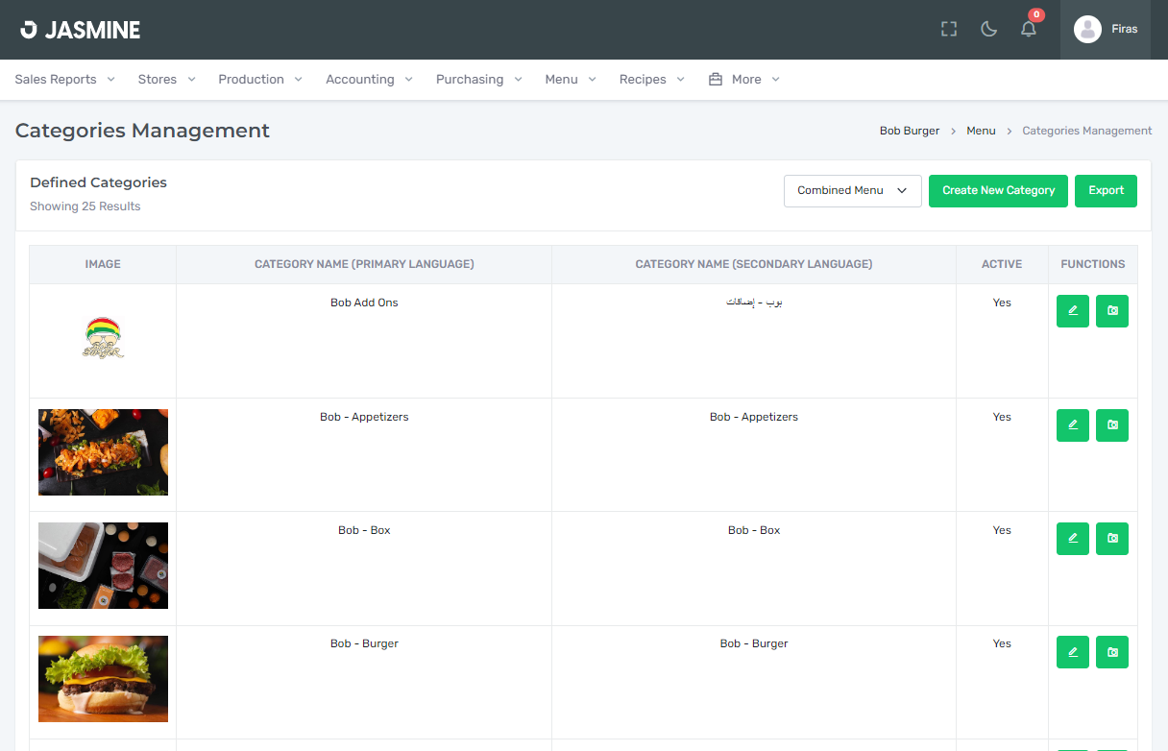Screen dimensions: 1168x751
Task: Toggle fullscreen mode
Action: click(948, 29)
